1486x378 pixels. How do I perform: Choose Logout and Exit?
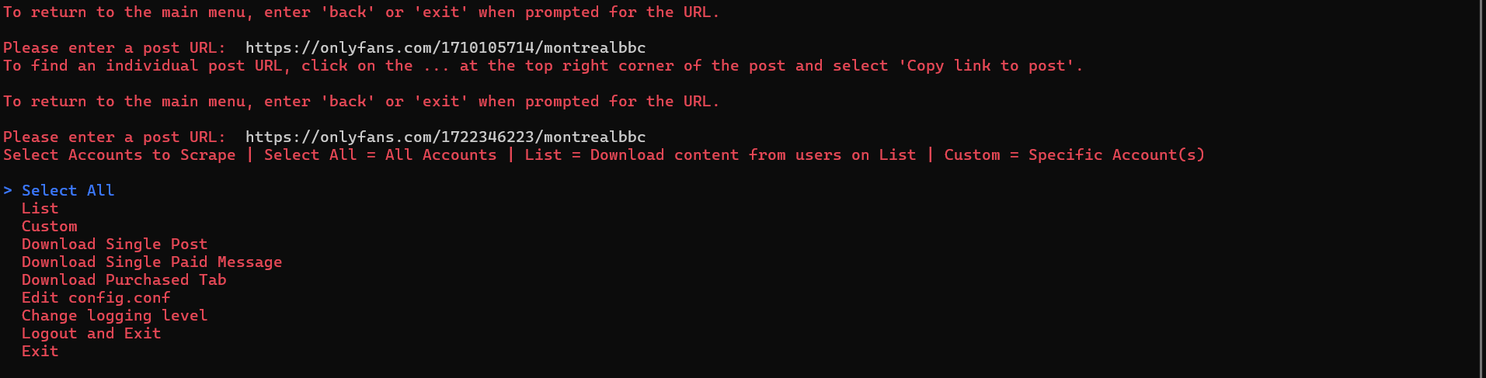point(91,333)
